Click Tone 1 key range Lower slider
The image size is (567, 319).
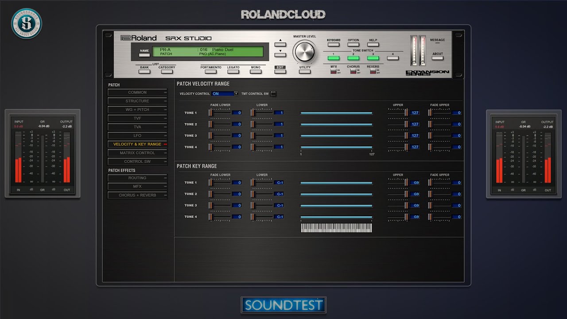click(x=261, y=183)
